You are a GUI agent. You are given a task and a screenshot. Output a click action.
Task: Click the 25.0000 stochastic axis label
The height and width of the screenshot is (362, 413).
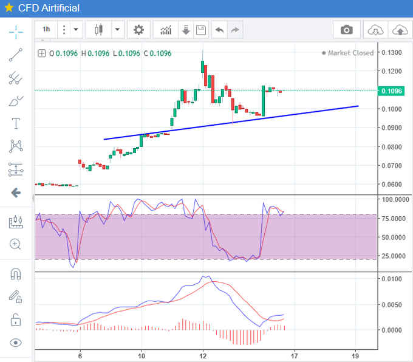pos(394,256)
